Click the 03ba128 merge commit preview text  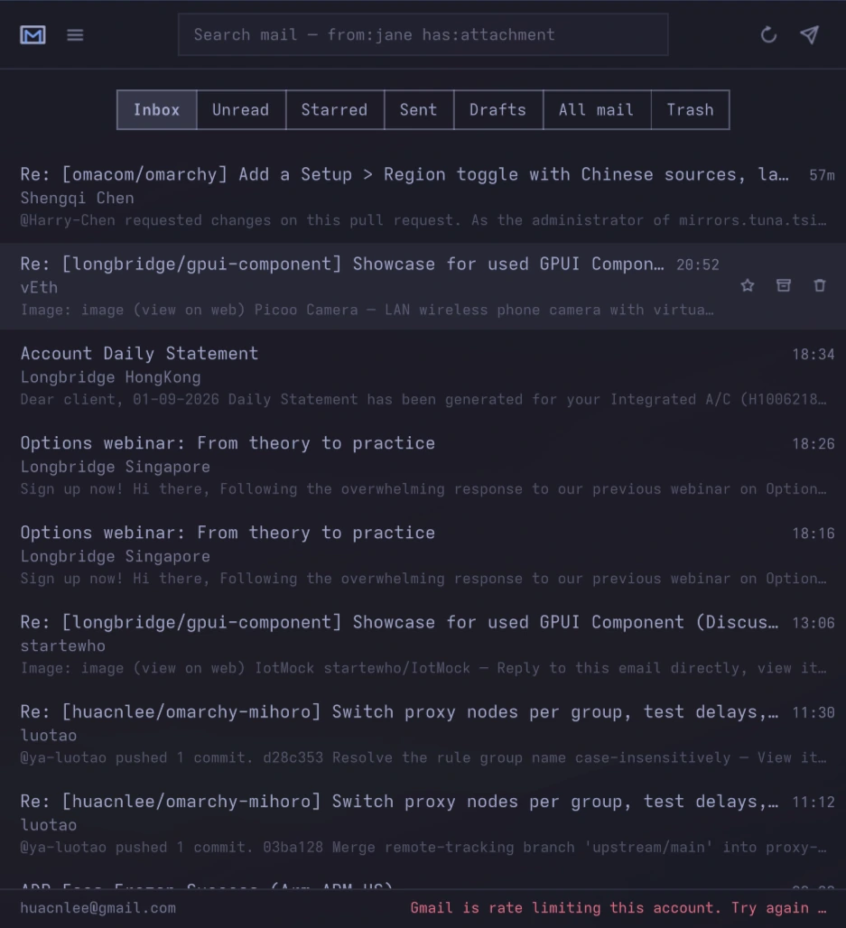tap(423, 848)
